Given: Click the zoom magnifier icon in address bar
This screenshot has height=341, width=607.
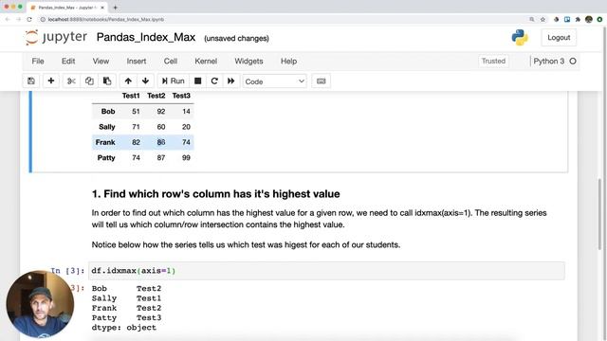Looking at the screenshot, I should click(532, 19).
